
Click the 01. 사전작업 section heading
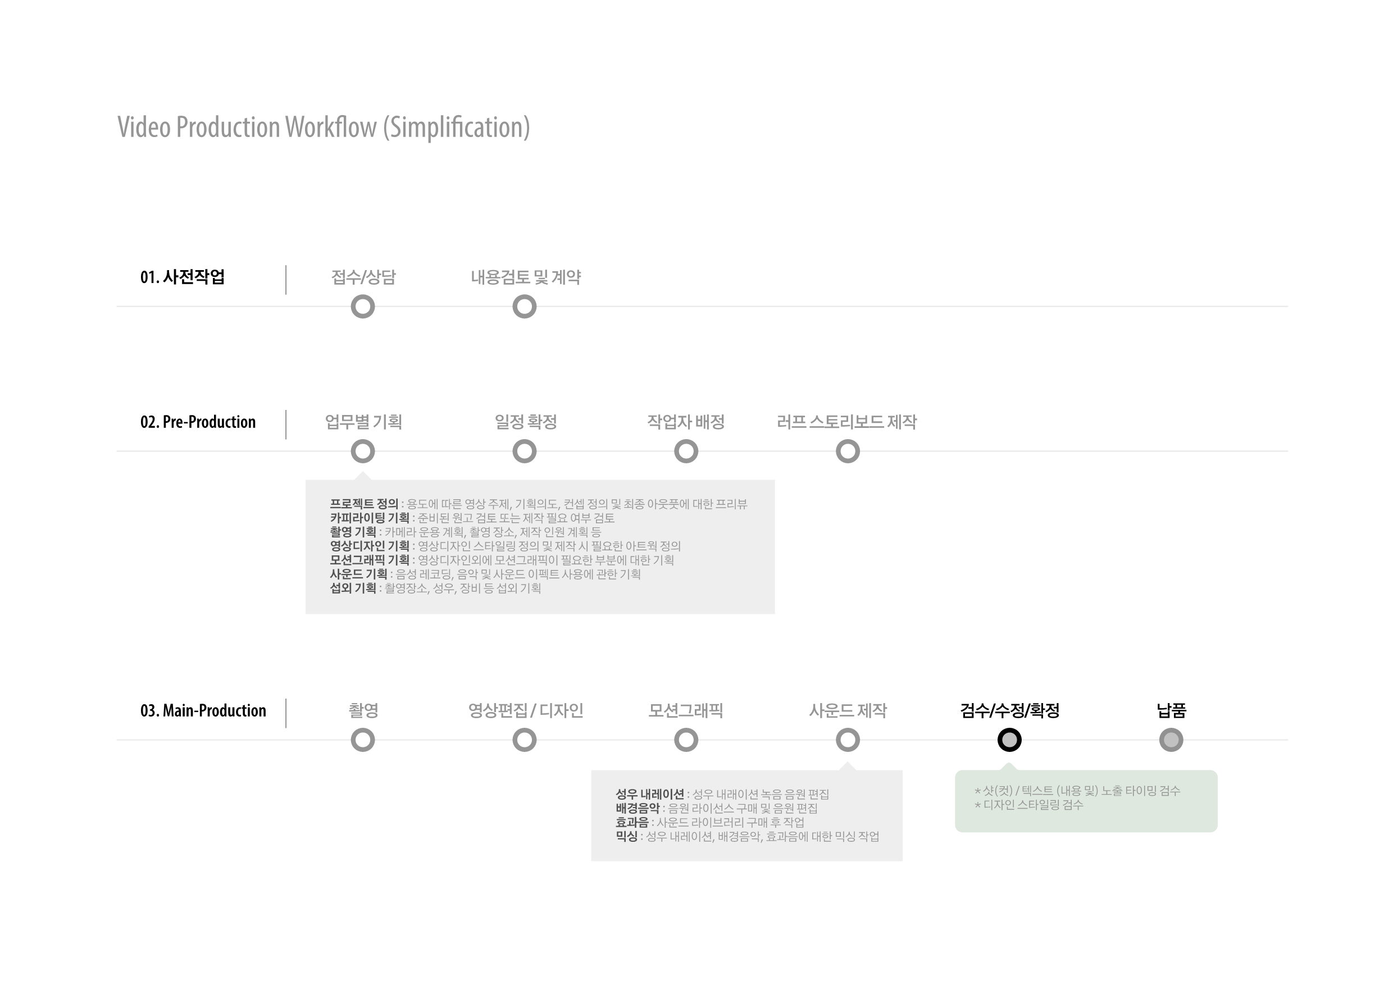(x=183, y=277)
